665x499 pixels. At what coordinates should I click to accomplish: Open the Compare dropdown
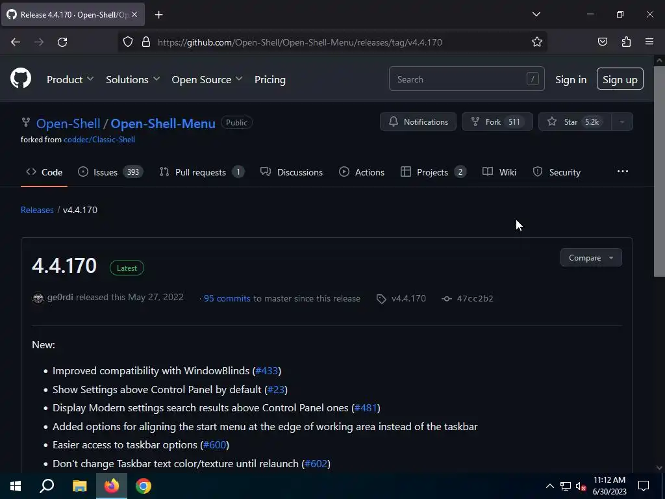pos(591,257)
